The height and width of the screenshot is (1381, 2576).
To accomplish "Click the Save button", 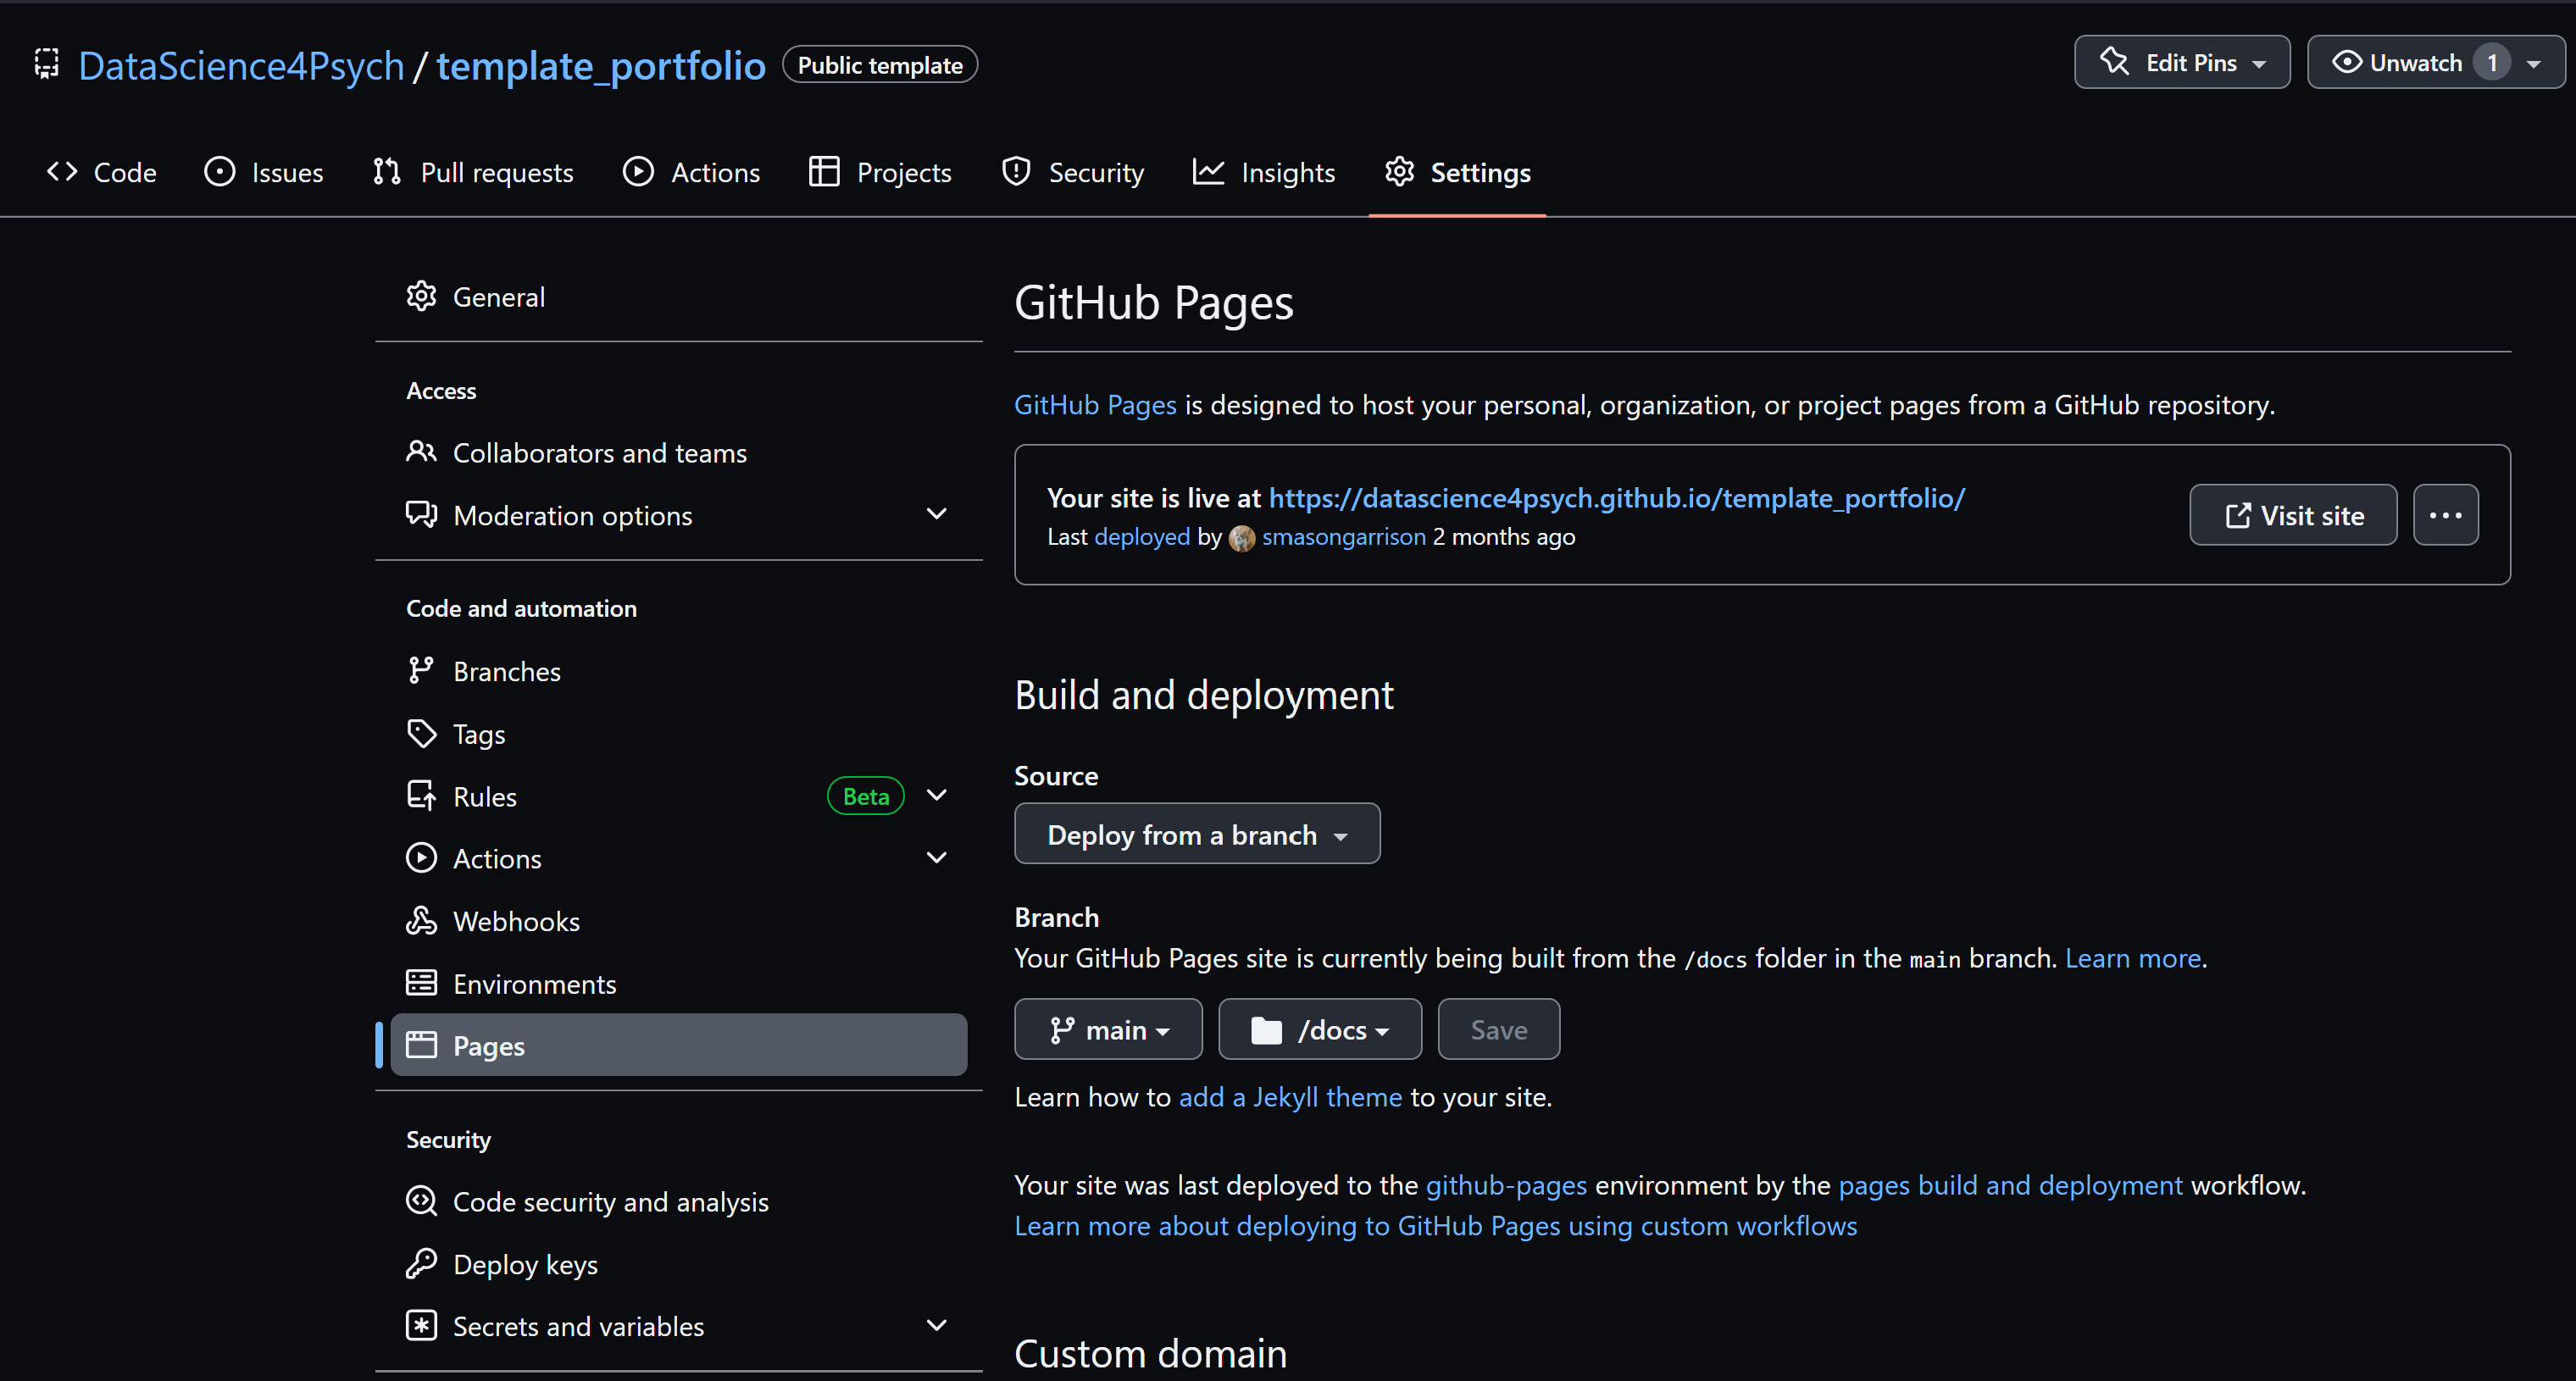I will tap(1498, 1029).
